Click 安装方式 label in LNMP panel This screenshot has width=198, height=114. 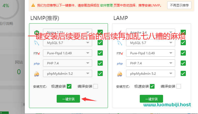tap(40, 87)
